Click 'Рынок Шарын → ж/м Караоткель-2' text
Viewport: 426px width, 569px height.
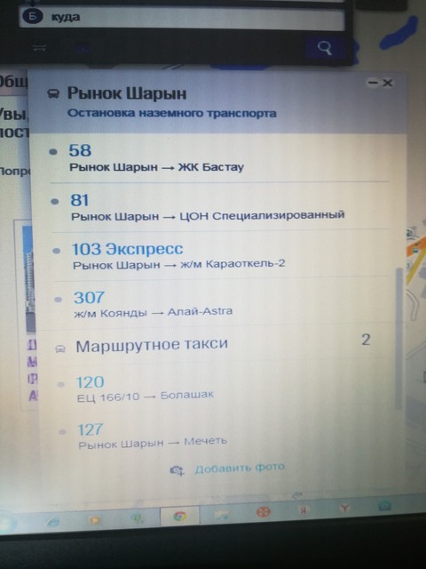click(x=179, y=264)
